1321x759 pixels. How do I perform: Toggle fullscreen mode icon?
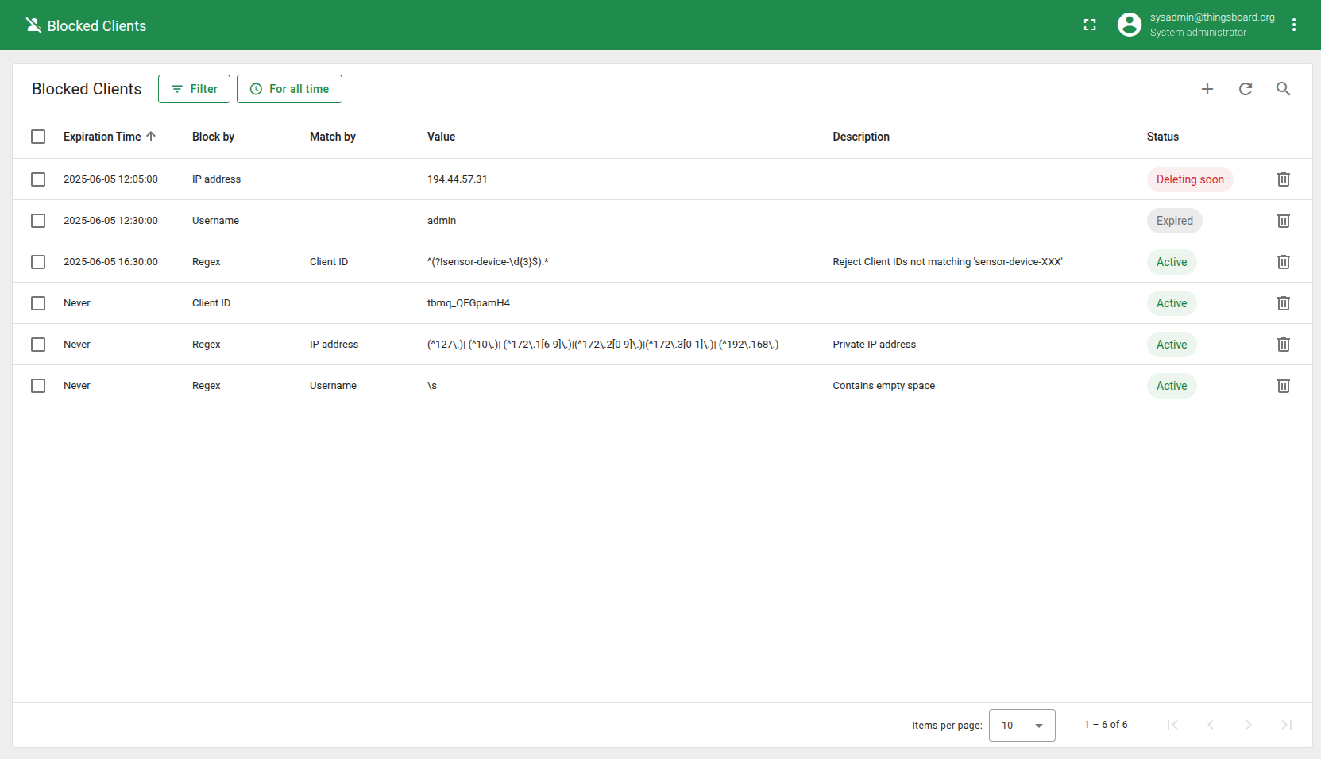click(1090, 25)
